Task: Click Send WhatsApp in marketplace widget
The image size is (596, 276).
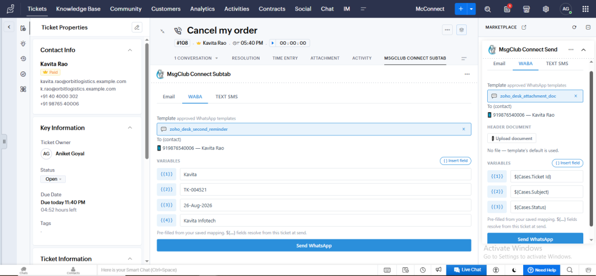Action: point(535,239)
